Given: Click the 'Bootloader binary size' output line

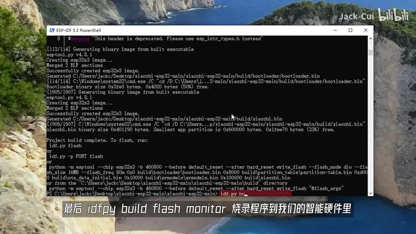Looking at the screenshot, I should coord(127,87).
